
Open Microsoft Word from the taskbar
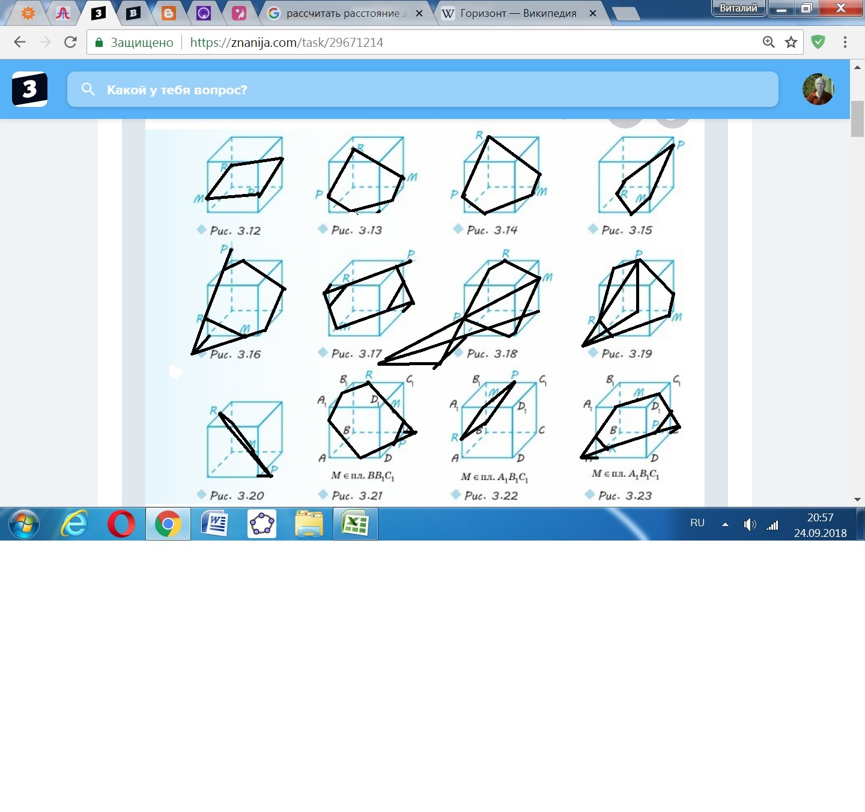[x=215, y=524]
